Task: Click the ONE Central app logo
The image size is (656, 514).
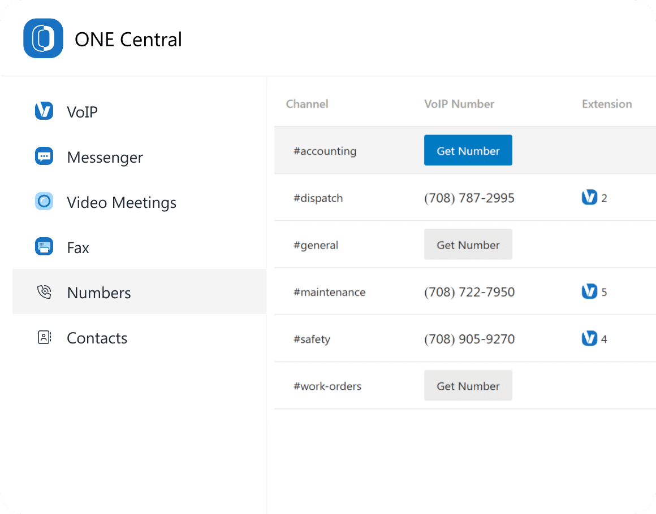Action: 43,38
